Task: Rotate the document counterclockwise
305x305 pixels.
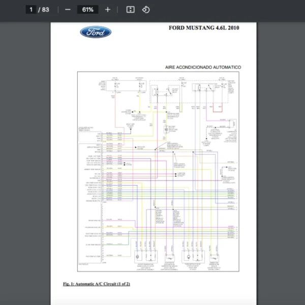Action: click(146, 10)
